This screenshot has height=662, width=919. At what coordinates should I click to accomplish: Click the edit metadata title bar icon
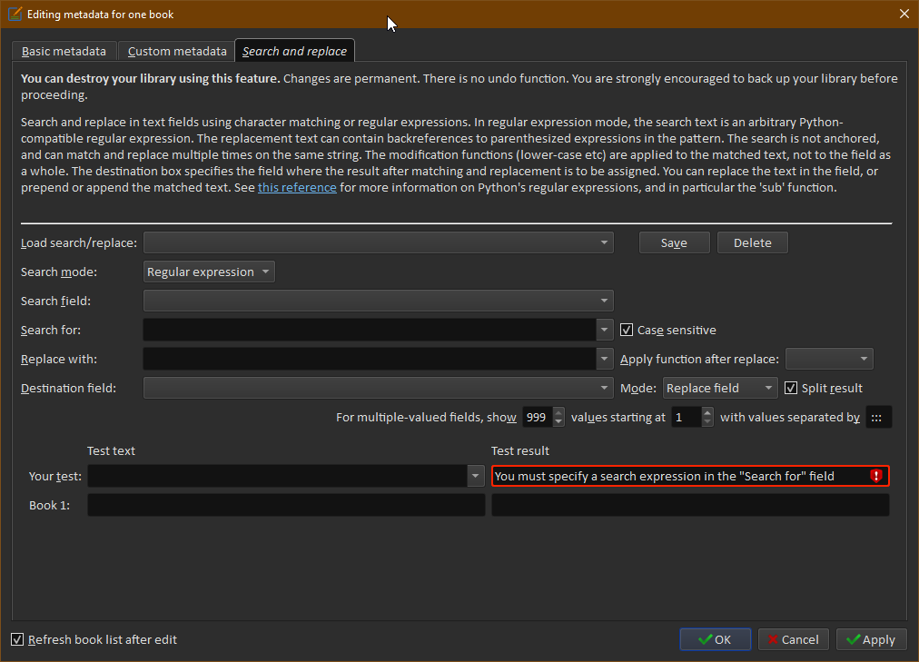[x=15, y=14]
